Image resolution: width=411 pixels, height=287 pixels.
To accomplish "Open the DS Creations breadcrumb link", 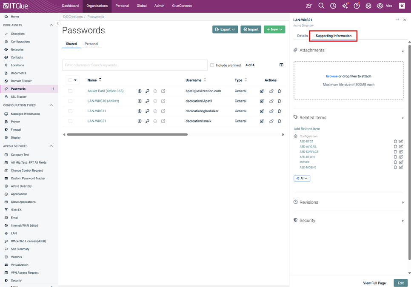I will pos(73,17).
